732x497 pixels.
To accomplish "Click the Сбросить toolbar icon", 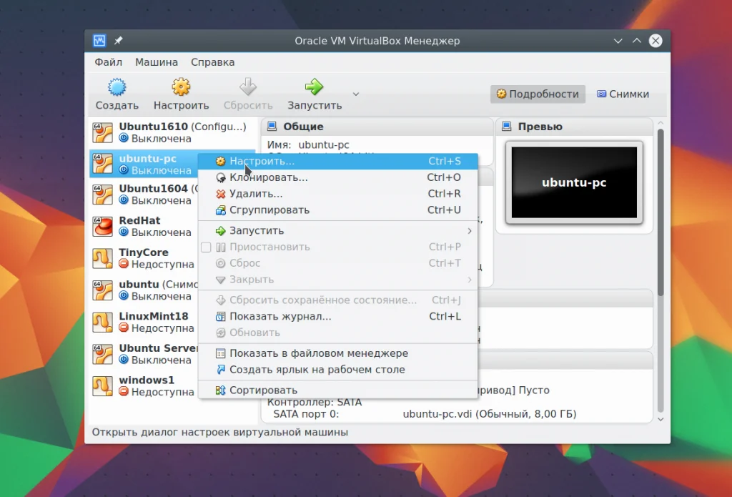I will tap(248, 87).
